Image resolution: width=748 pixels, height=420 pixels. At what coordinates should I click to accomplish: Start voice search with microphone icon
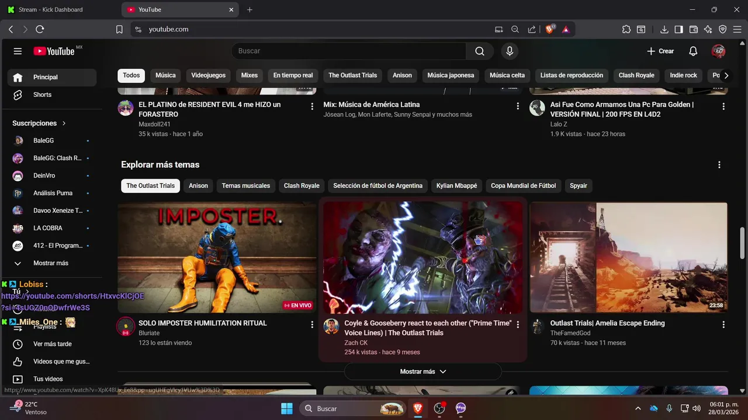coord(510,51)
